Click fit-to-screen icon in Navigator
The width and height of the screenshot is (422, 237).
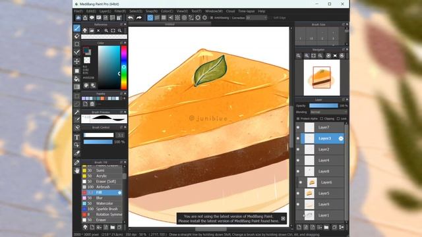[314, 55]
